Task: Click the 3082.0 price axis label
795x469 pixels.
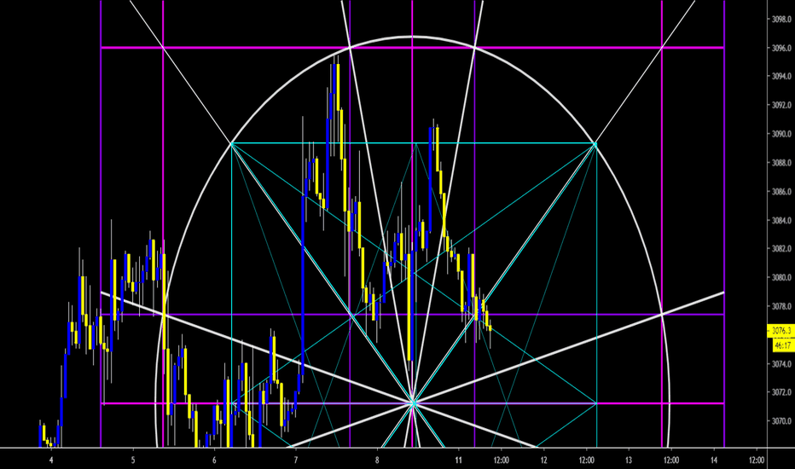Action: click(781, 249)
